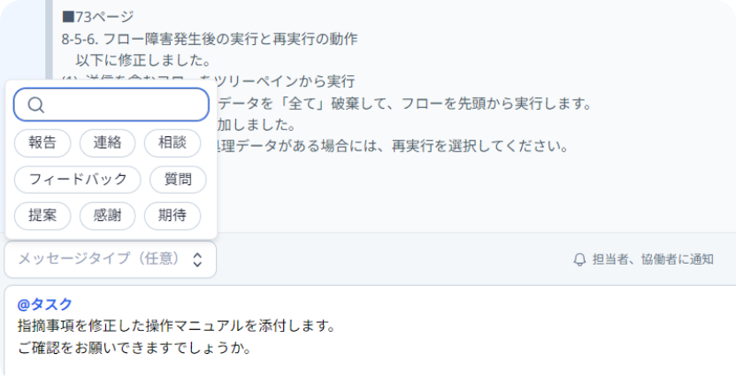The height and width of the screenshot is (384, 736).
Task: Choose the 期待 message type chip
Action: [x=172, y=216]
